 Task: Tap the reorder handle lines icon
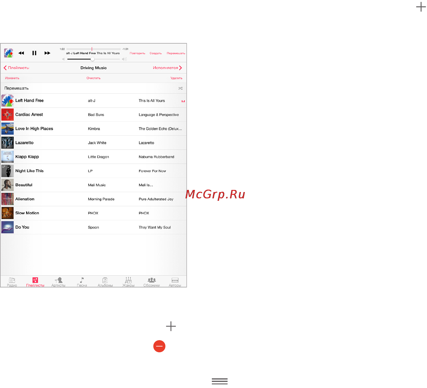[x=220, y=381]
